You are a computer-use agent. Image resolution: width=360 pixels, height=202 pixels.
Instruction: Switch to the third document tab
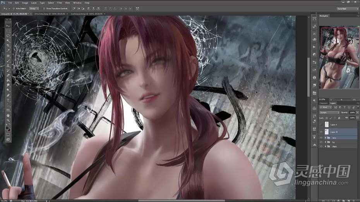[86, 14]
